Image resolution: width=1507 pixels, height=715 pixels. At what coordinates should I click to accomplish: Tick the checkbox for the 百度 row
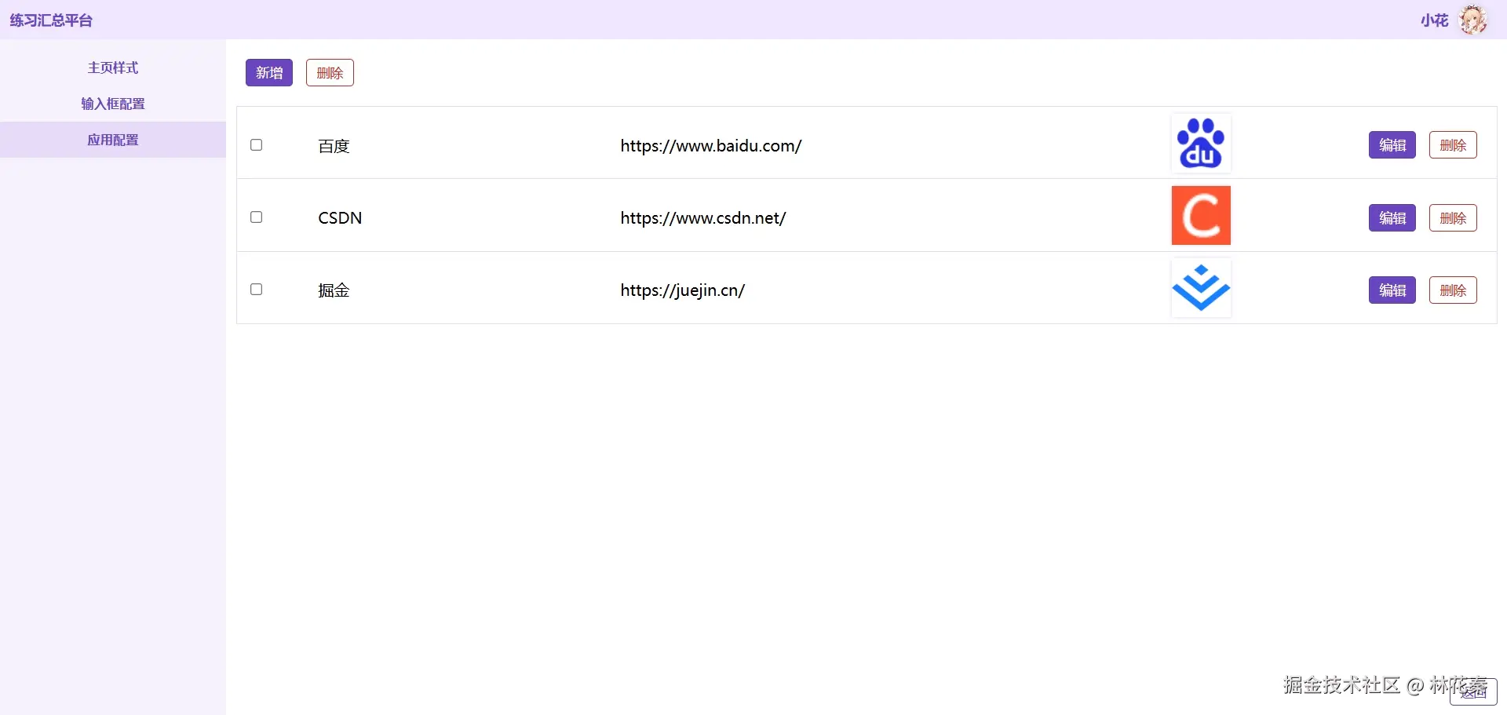point(256,144)
